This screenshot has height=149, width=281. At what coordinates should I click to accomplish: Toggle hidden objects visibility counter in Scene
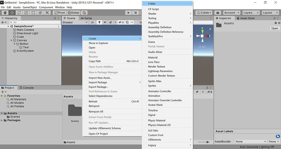[x=121, y=22]
